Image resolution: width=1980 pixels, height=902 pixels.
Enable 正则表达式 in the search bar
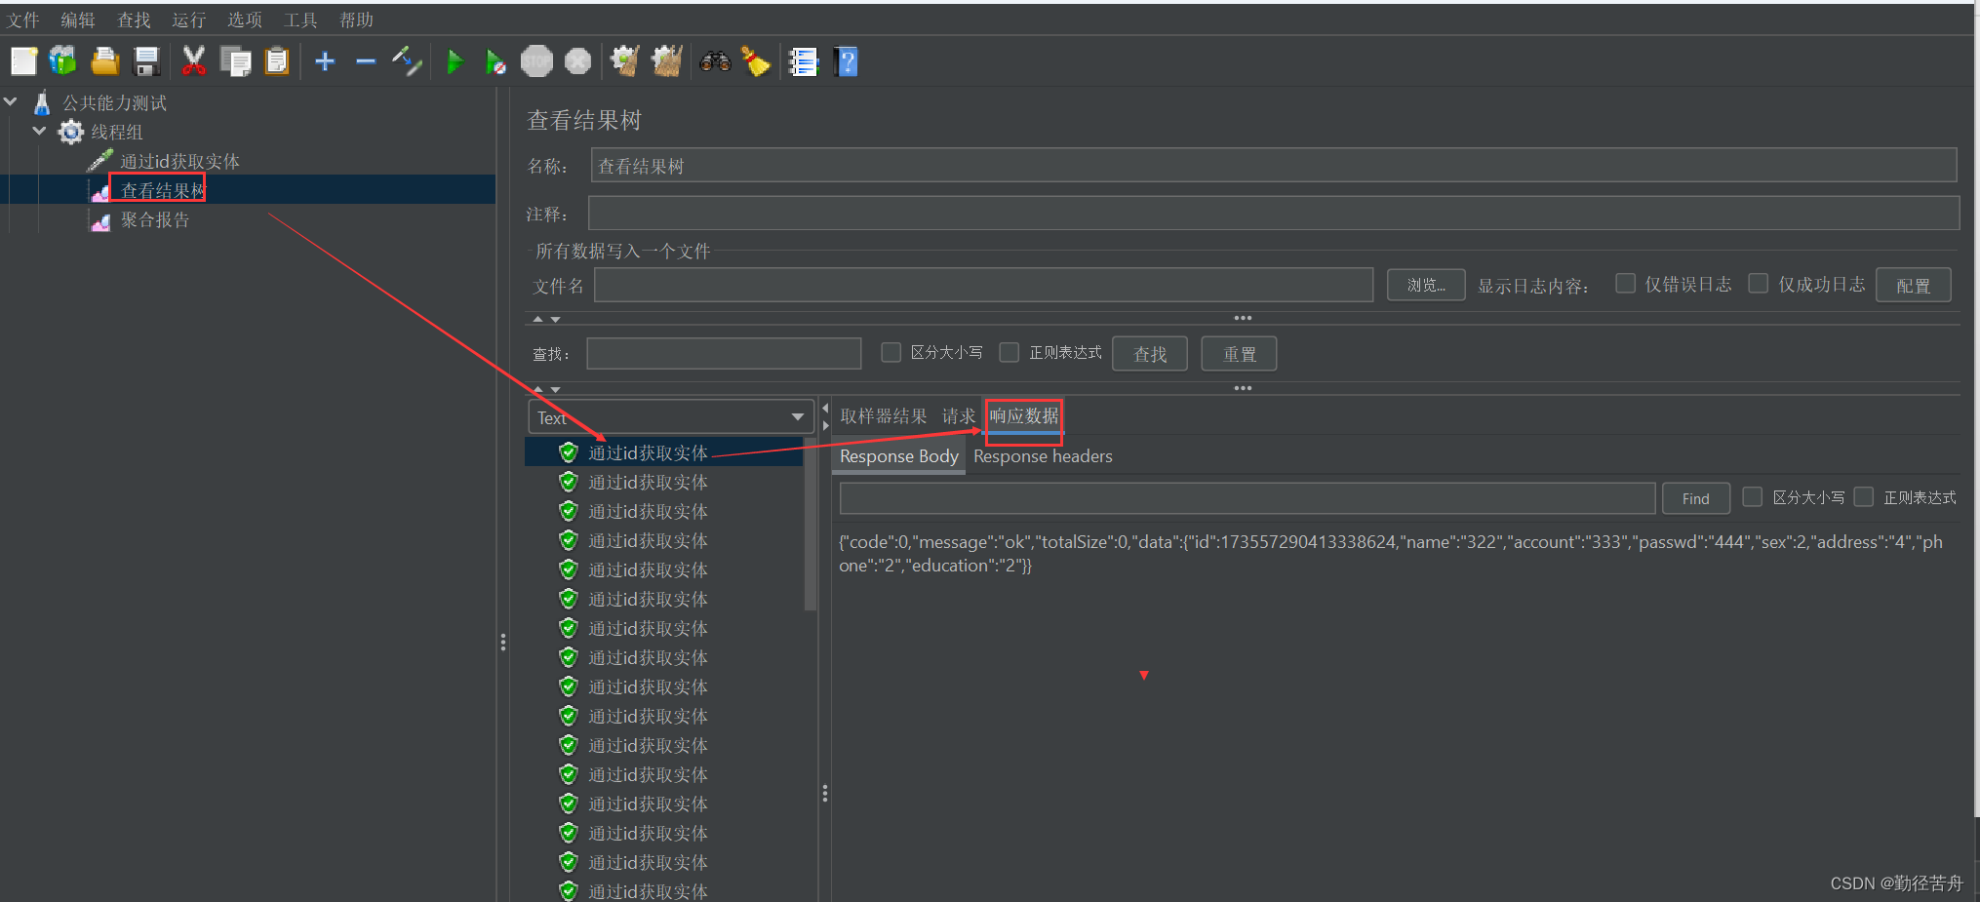[1010, 352]
